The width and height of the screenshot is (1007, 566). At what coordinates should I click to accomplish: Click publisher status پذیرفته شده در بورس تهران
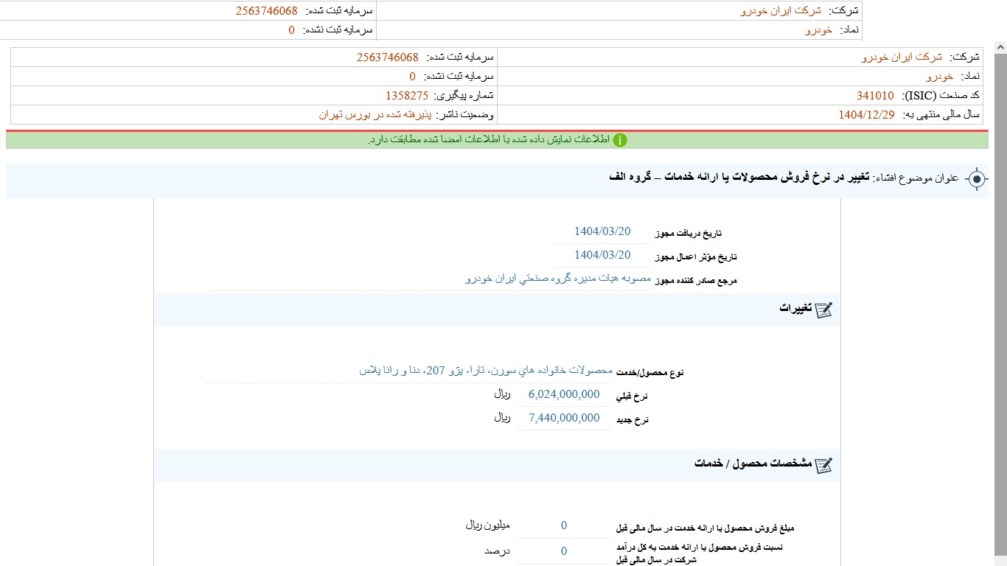tap(375, 115)
